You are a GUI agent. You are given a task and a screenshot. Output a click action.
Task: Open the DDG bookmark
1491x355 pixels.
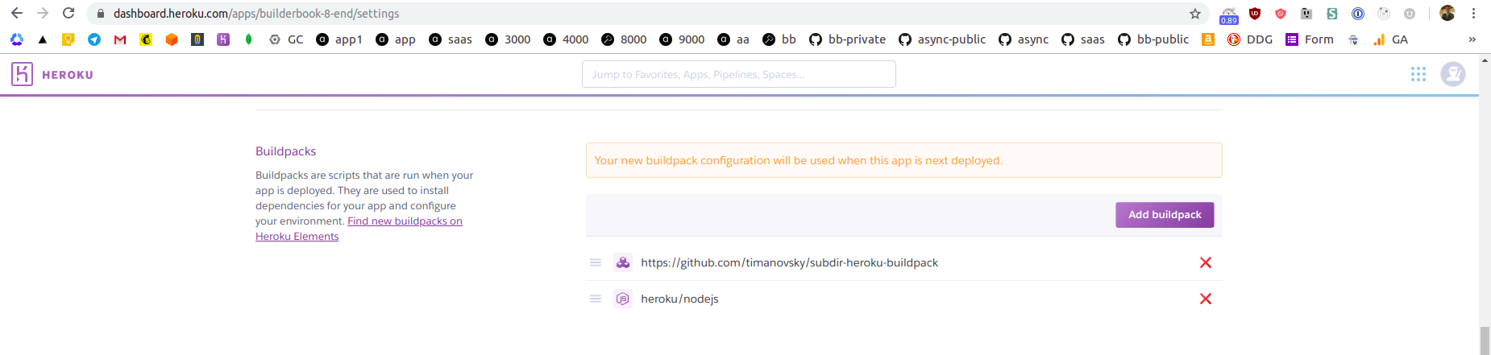tap(1250, 39)
